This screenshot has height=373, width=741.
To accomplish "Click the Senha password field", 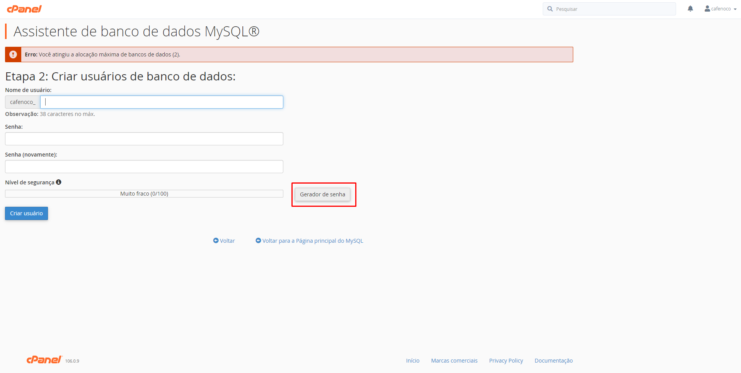I will click(144, 139).
